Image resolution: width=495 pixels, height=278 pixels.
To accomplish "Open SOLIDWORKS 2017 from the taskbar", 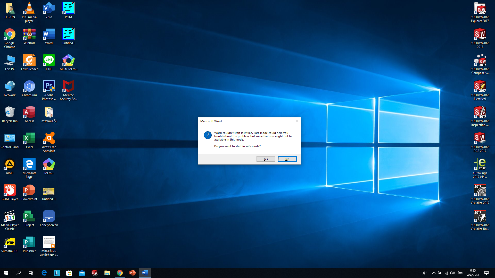I will [x=95, y=273].
